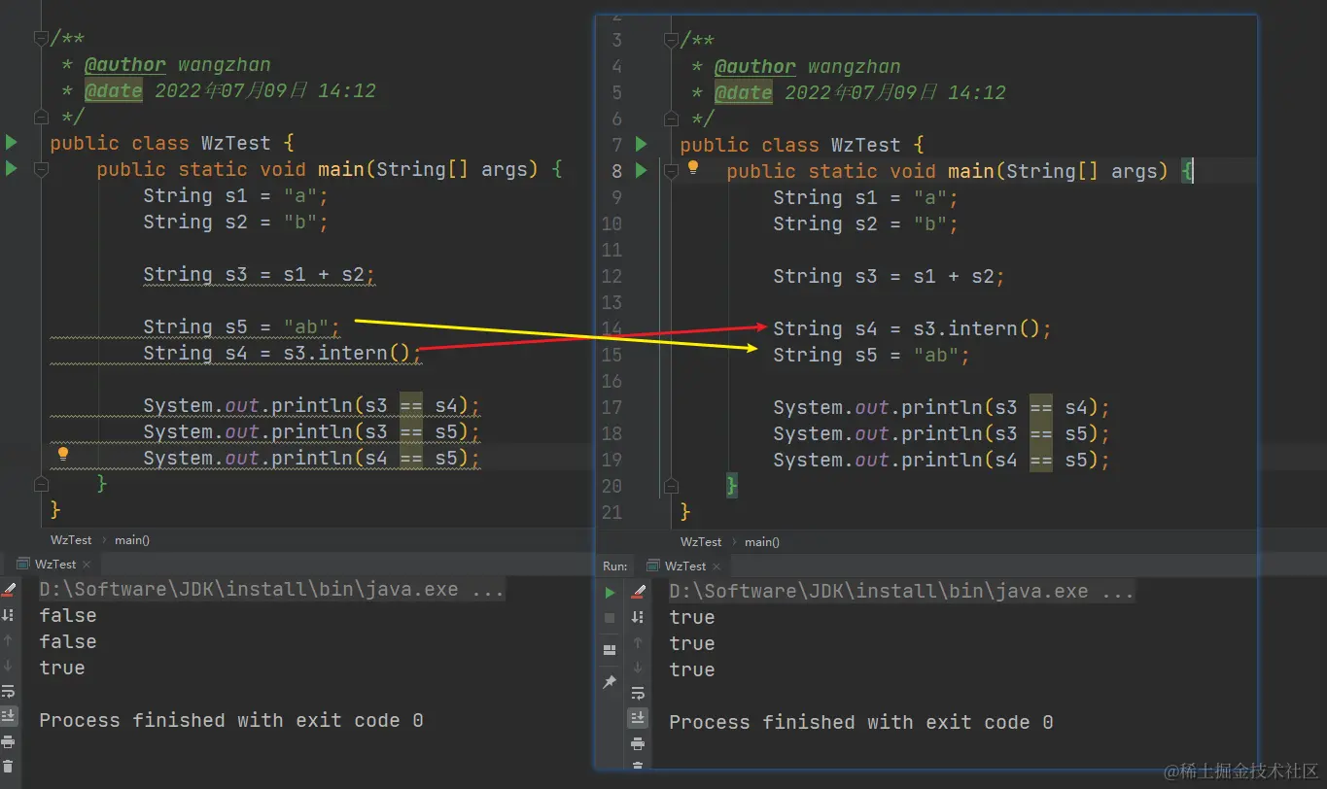The height and width of the screenshot is (789, 1327).
Task: Click 'System.out.println(s3 == s4);' on line 17
Action: (941, 407)
